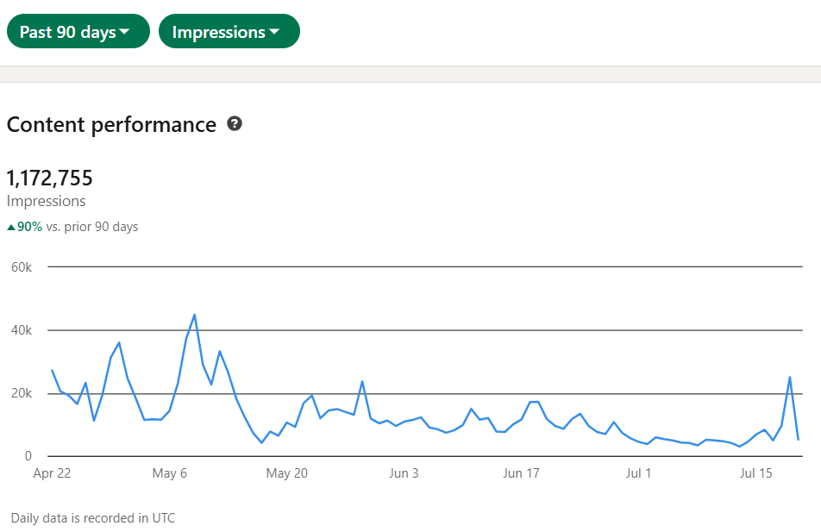Click the May 20 date axis label
The height and width of the screenshot is (532, 821).
coord(287,473)
